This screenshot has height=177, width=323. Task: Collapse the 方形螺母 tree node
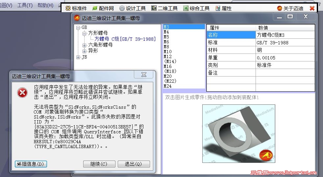84,33
